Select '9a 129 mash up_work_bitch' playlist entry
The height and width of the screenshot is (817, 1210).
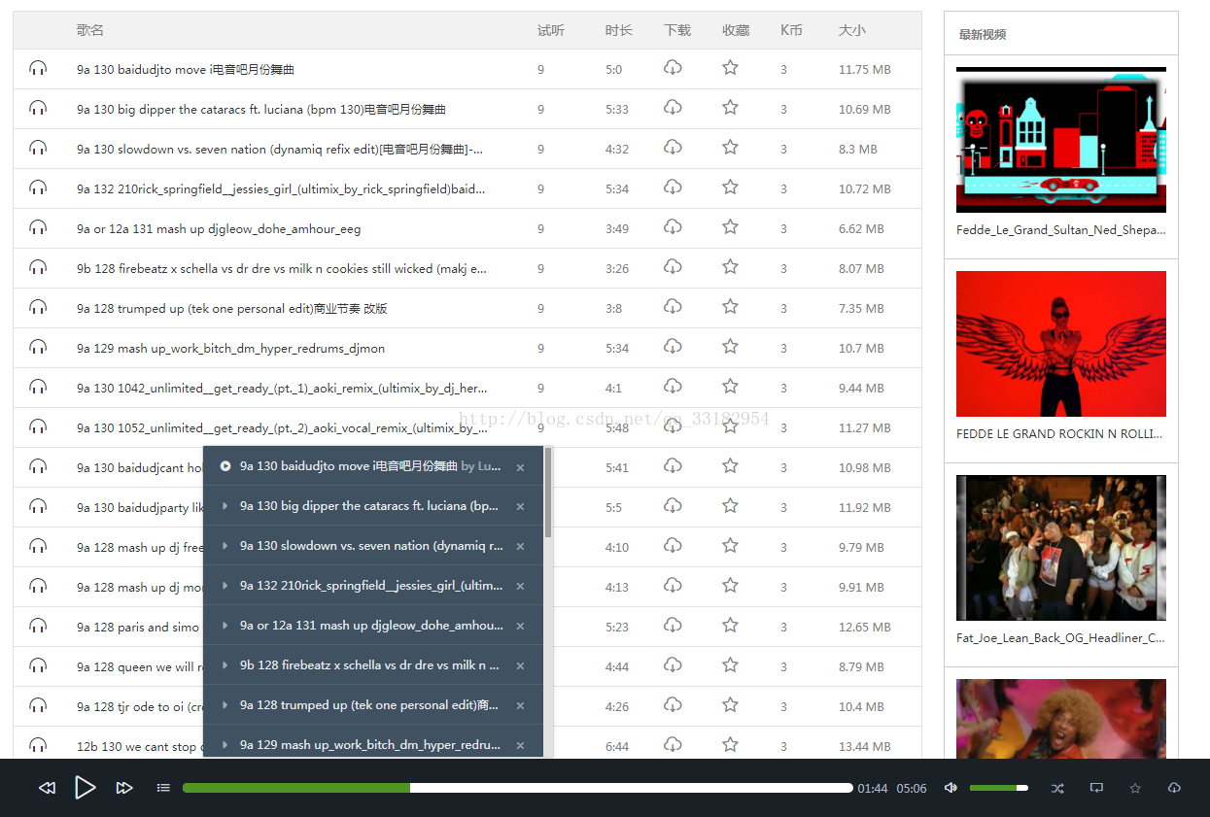point(370,745)
